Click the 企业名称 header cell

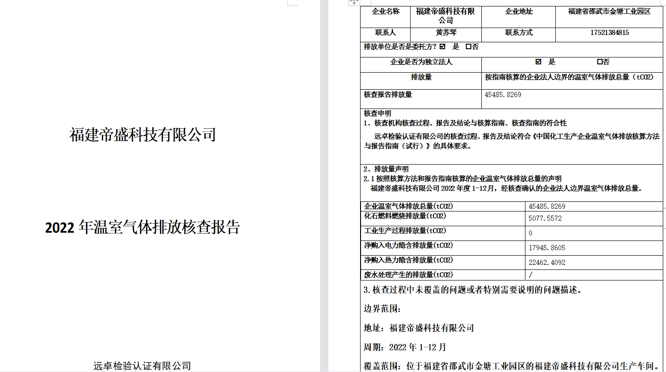tap(385, 11)
